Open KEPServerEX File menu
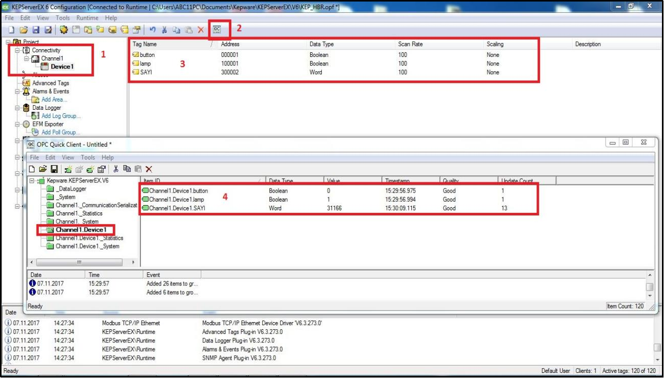Viewport: 664px width, 378px height. click(x=10, y=18)
